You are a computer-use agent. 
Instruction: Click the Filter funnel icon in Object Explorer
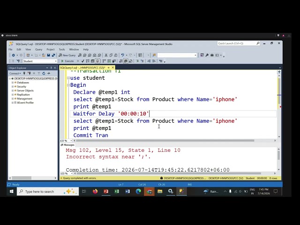[39, 73]
